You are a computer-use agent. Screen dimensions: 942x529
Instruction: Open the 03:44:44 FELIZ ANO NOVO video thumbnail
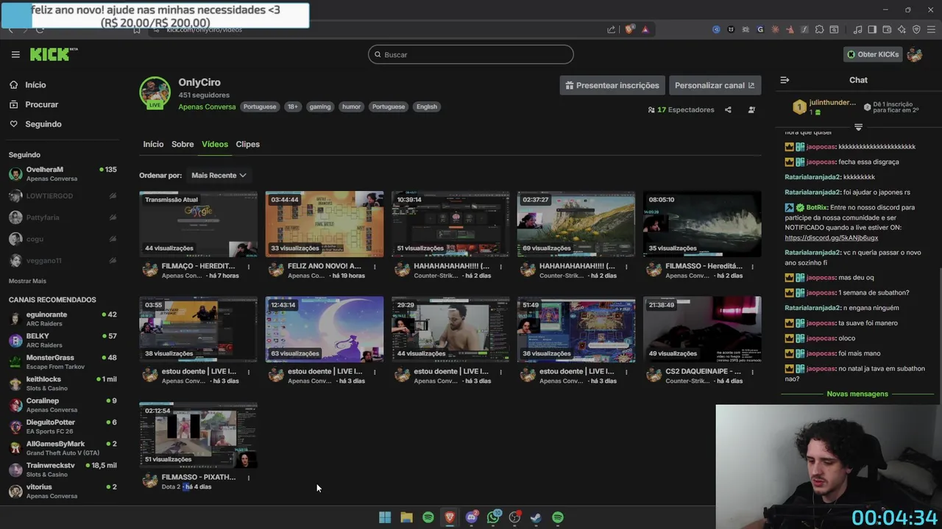coord(324,224)
